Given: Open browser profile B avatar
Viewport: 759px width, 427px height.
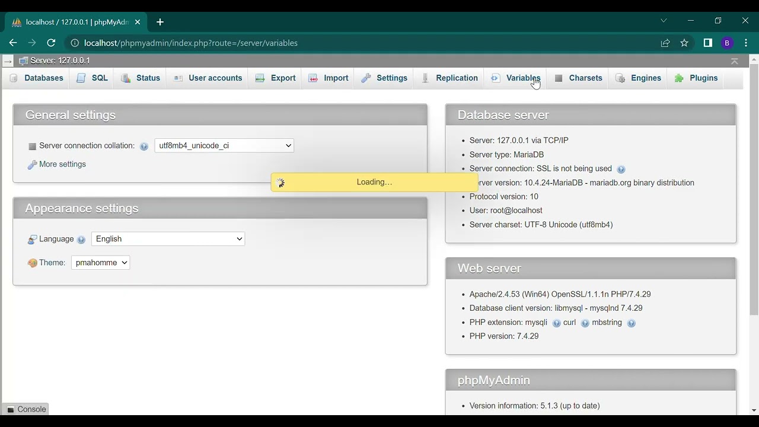Looking at the screenshot, I should (727, 43).
